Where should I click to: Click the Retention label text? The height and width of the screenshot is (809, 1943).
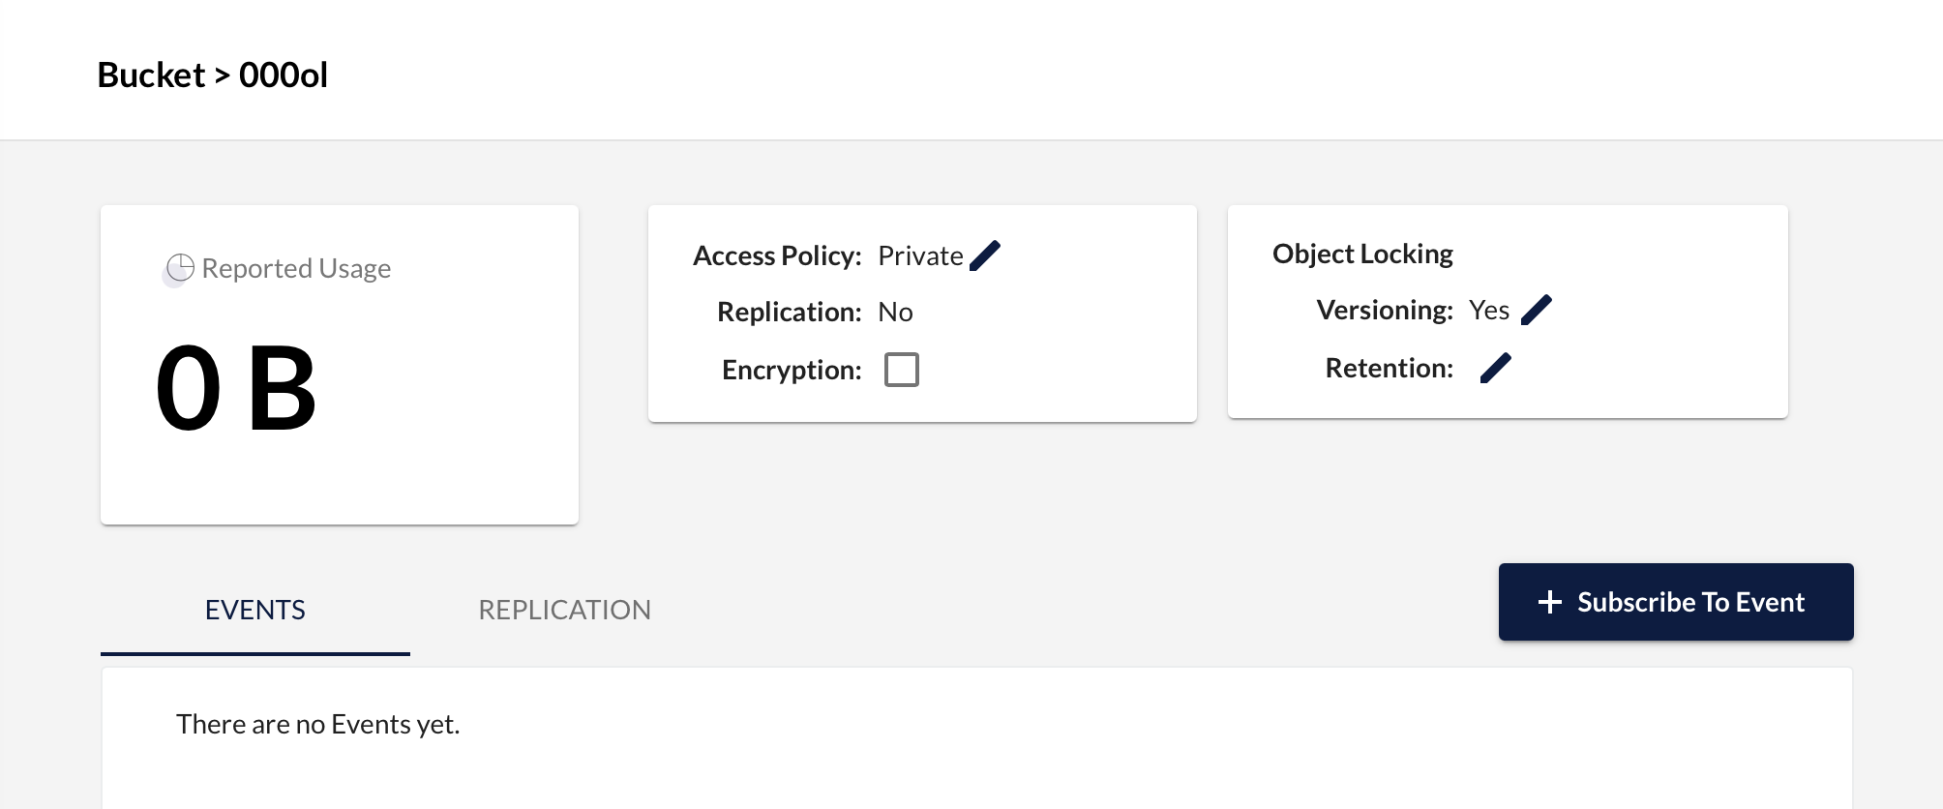1390,368
